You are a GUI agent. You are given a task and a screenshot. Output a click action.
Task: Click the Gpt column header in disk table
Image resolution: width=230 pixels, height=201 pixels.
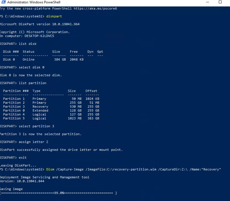point(100,52)
